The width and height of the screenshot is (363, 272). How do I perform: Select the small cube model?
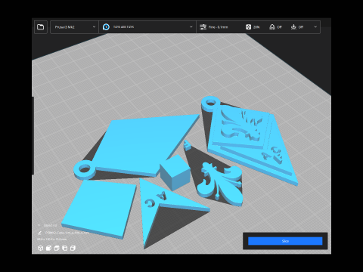tap(175, 172)
